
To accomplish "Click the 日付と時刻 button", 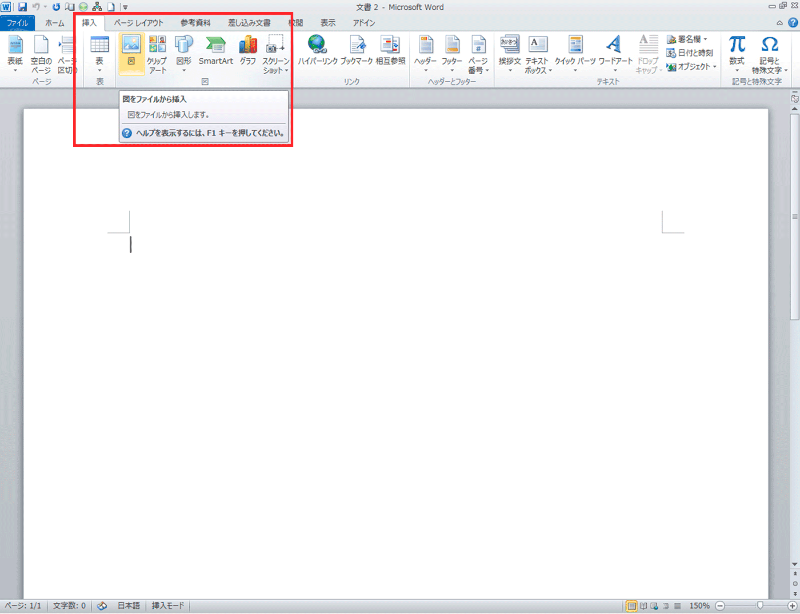I will click(690, 53).
